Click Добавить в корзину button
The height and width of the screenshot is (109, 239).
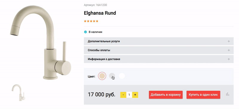pyautogui.click(x=166, y=95)
